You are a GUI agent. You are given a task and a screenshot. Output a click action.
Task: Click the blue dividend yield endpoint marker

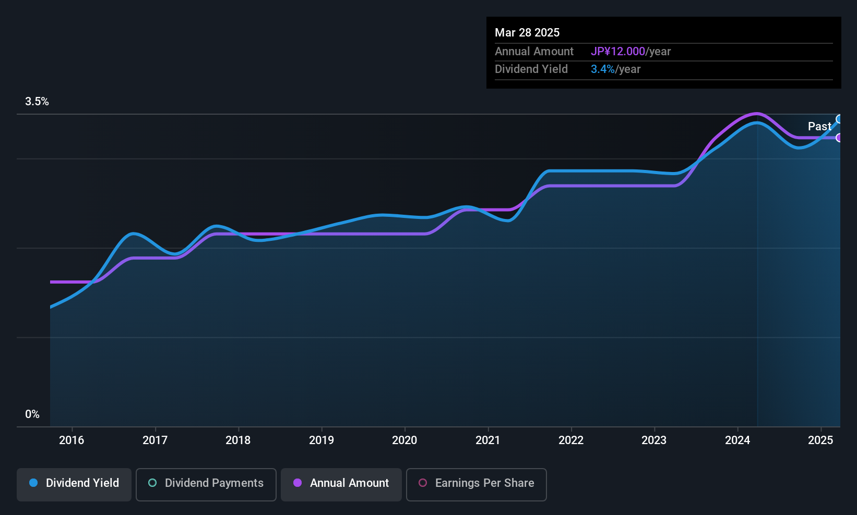pos(839,119)
